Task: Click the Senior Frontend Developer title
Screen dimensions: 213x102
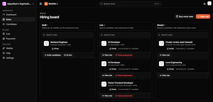Action: (x=121, y=83)
